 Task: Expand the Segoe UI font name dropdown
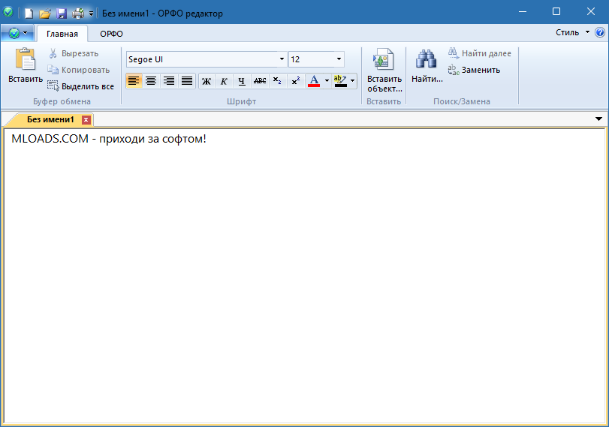point(282,59)
